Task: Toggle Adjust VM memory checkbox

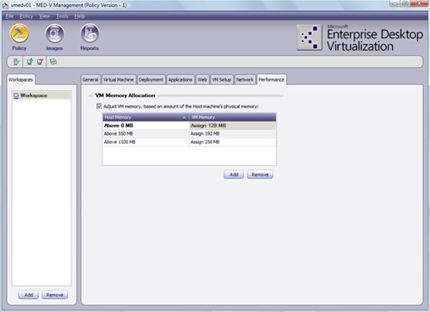Action: [x=99, y=107]
